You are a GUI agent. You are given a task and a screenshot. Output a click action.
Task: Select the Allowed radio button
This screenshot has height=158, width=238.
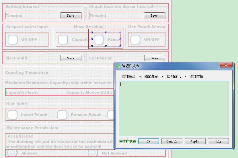point(12,153)
